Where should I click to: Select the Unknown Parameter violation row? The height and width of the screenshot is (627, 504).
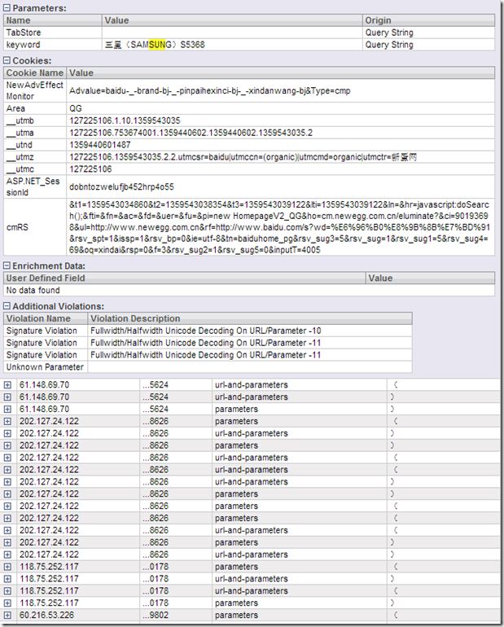click(x=45, y=367)
